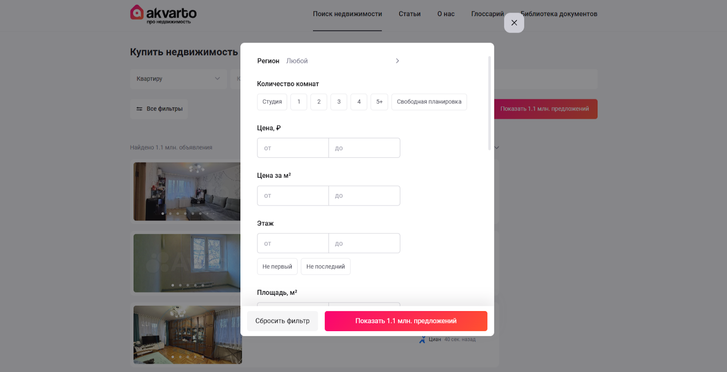Open О нас menu item
This screenshot has height=372, width=727.
coord(446,14)
